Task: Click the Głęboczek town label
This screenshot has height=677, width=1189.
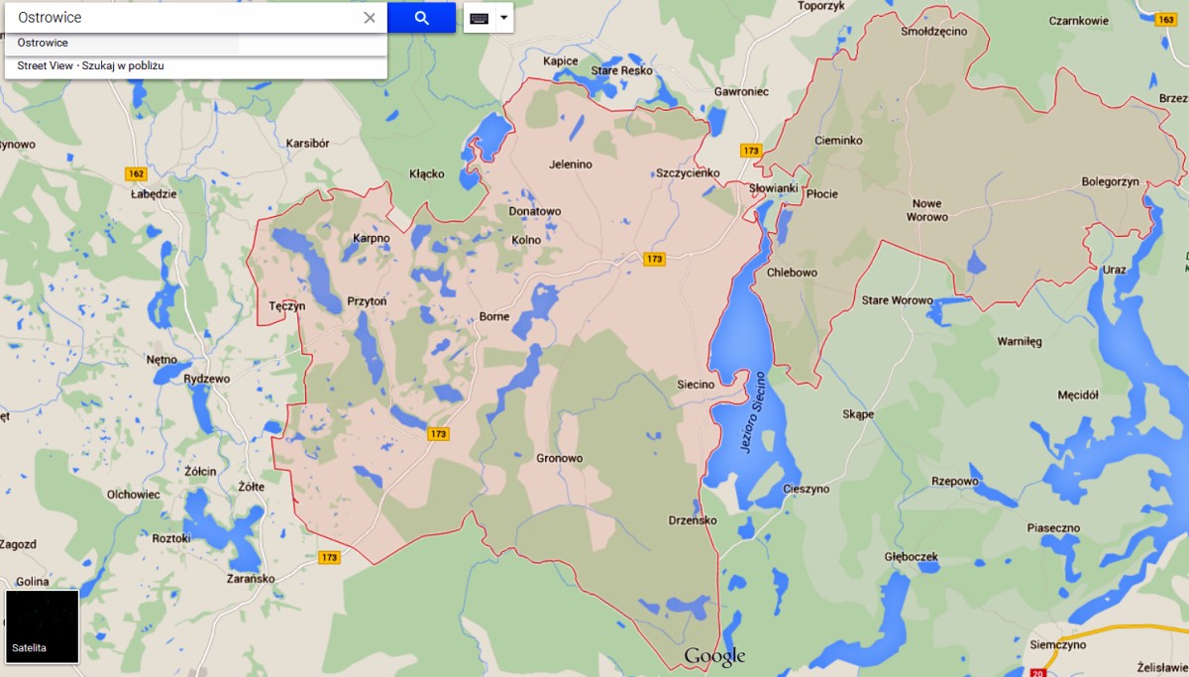Action: pos(911,557)
